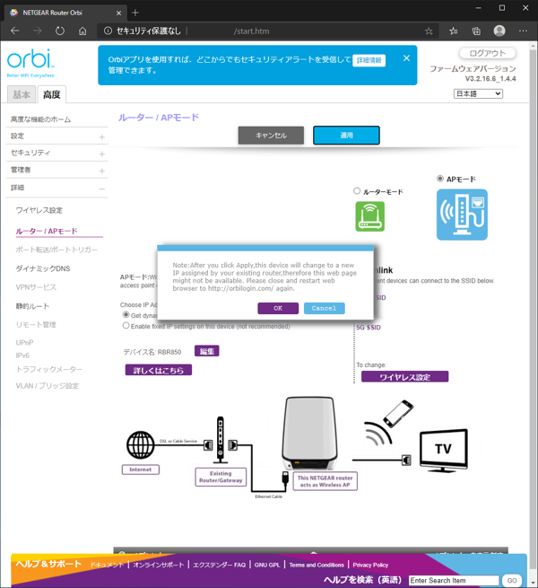The image size is (538, 588).
Task: Open a new browser tab
Action: coord(135,13)
